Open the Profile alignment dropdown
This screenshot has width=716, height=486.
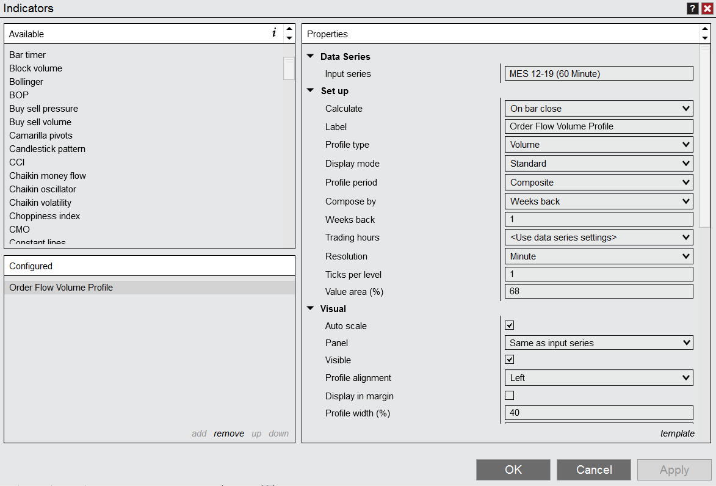click(599, 378)
